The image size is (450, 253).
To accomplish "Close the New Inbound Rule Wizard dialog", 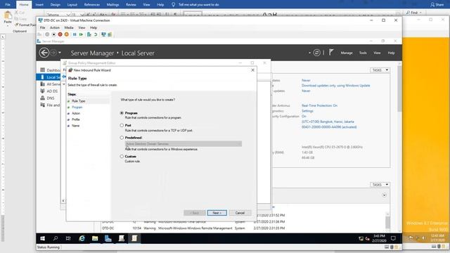I will coord(252,70).
